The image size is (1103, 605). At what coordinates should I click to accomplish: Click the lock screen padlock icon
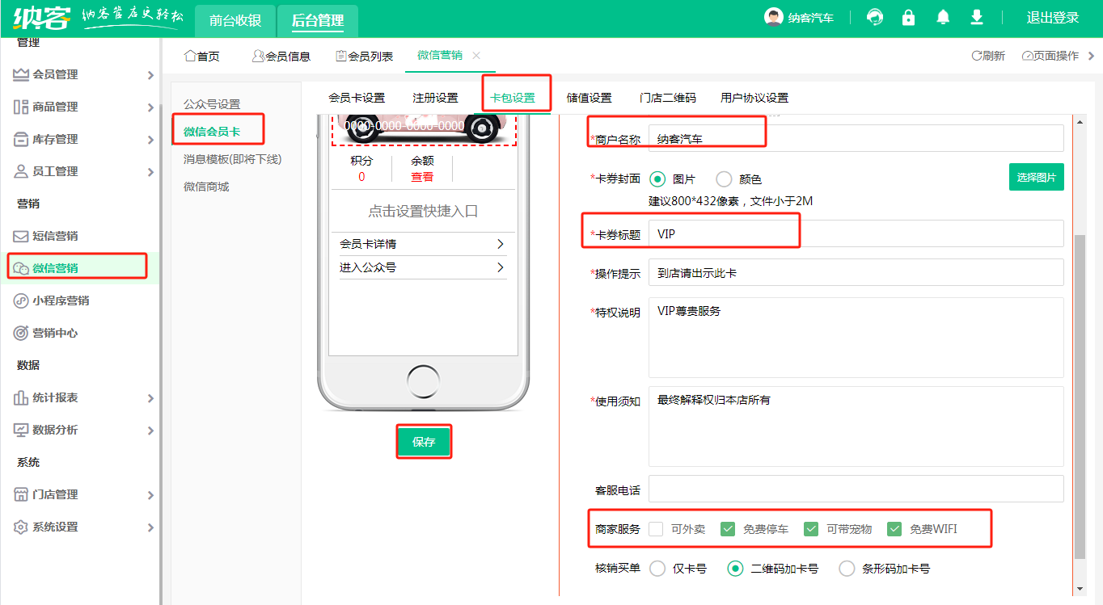(x=908, y=17)
